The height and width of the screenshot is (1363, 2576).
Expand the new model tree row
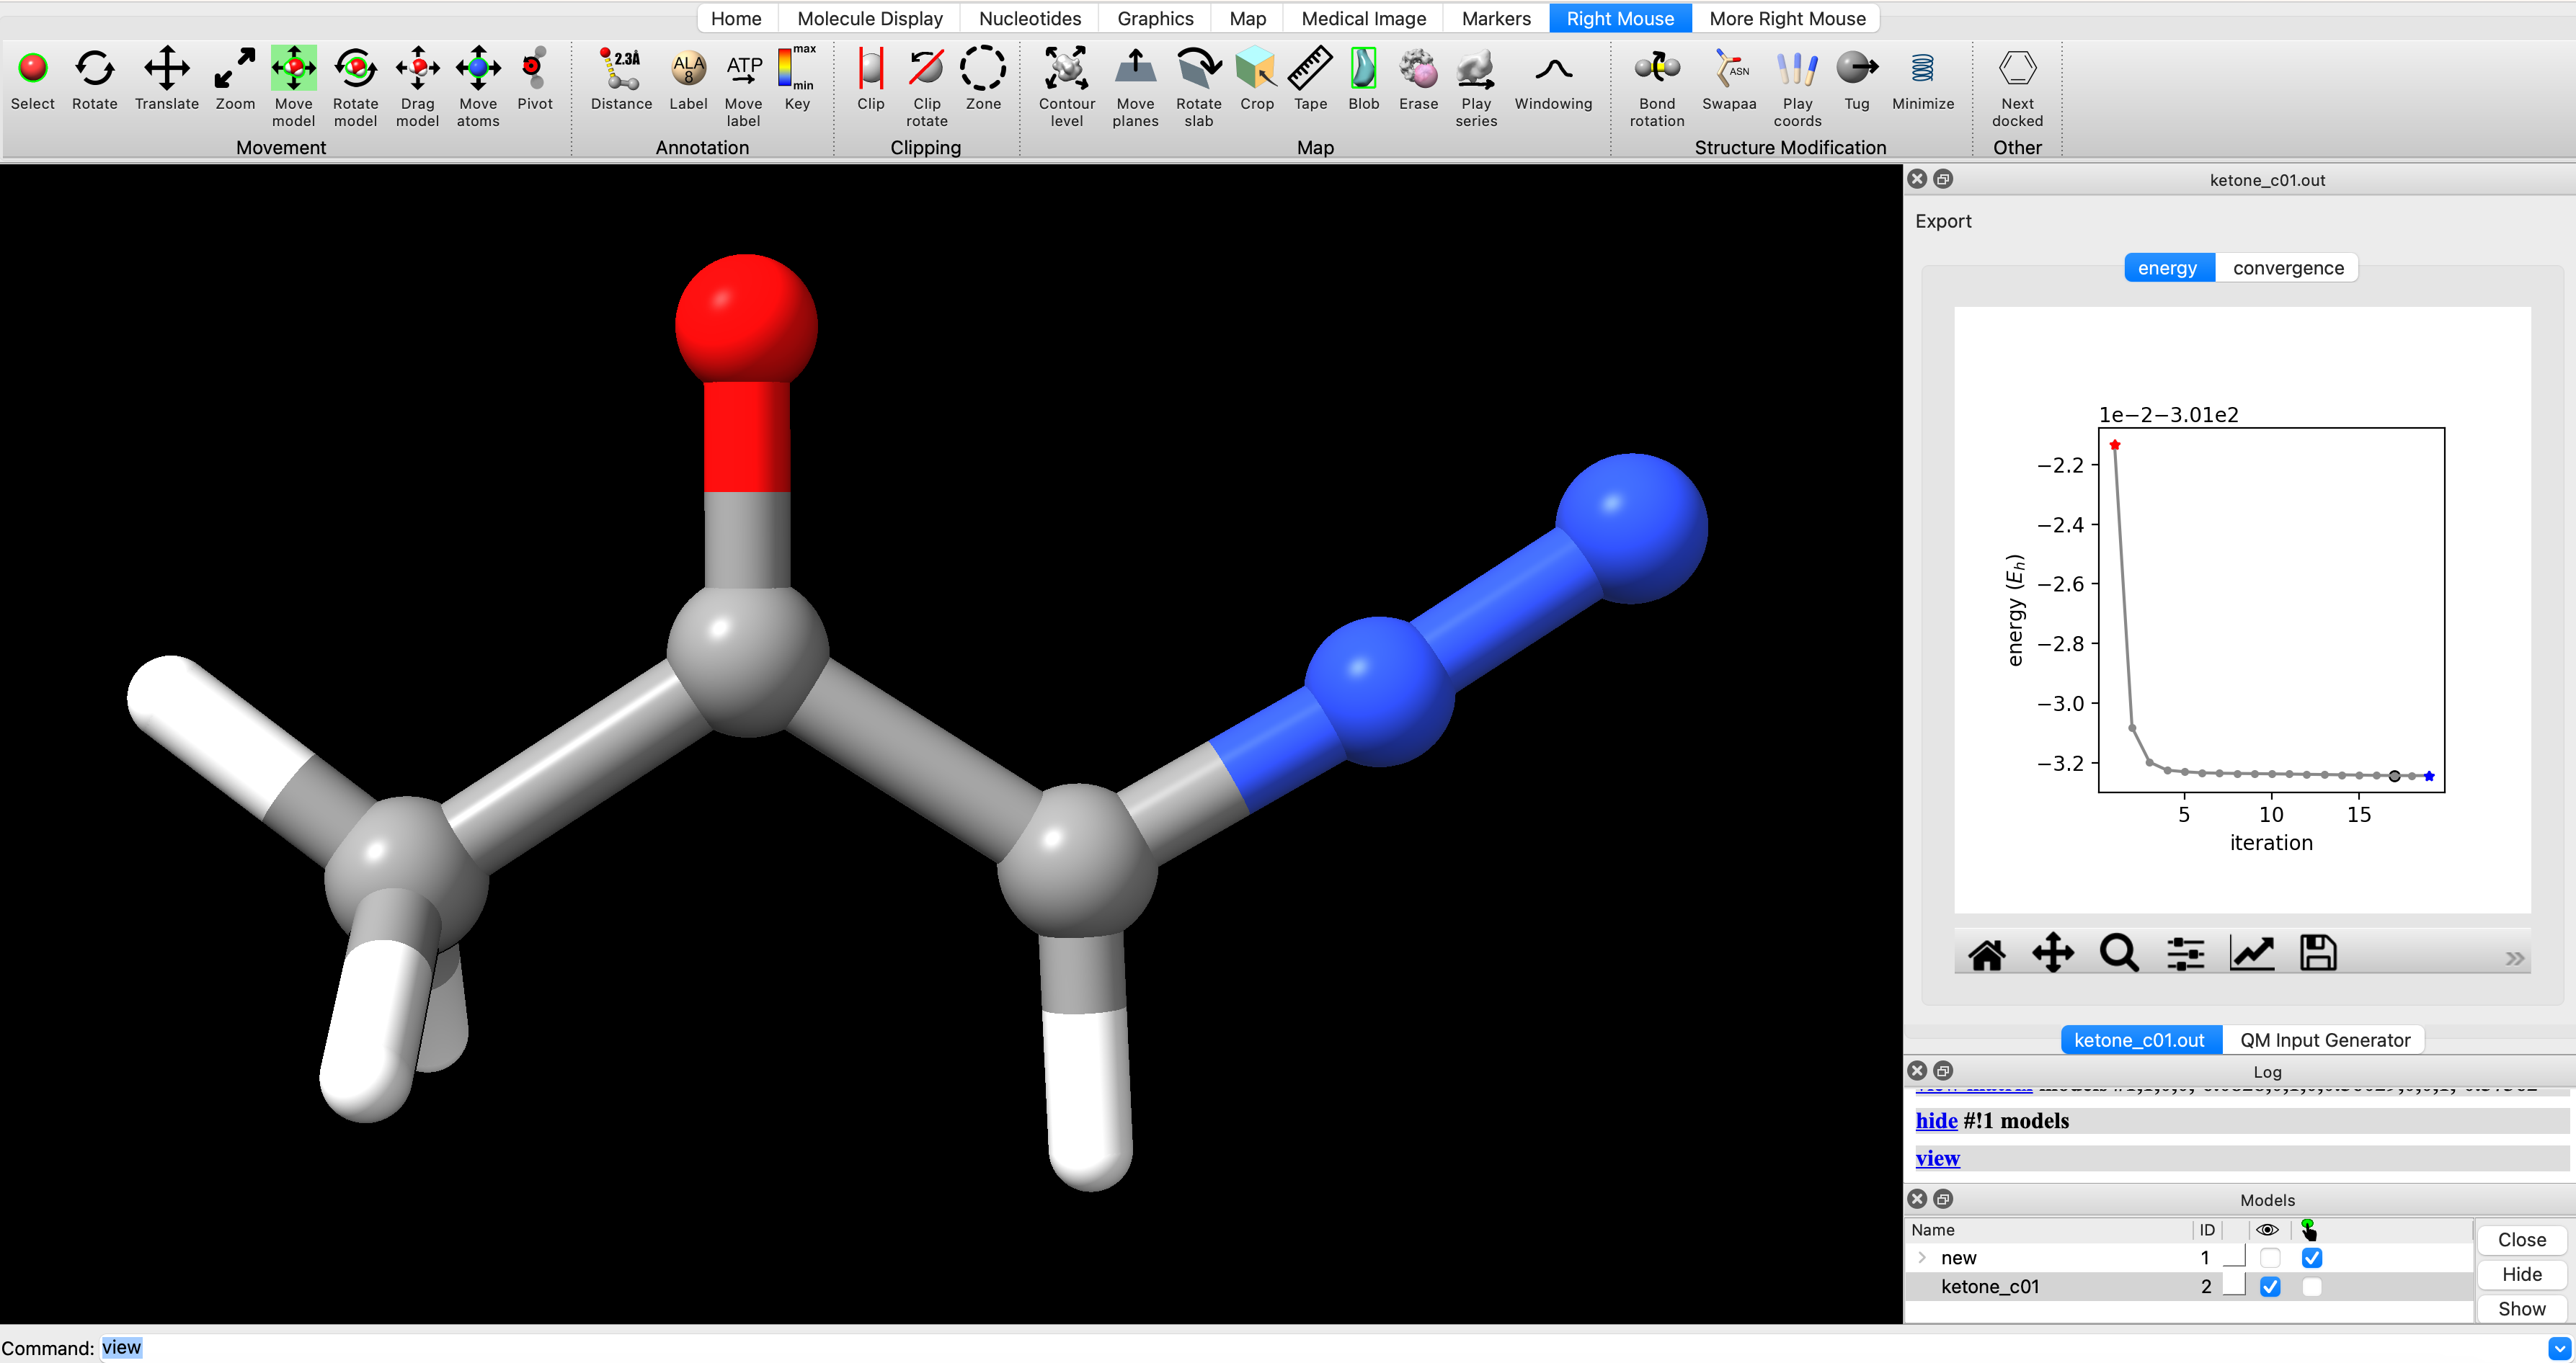[x=1921, y=1258]
